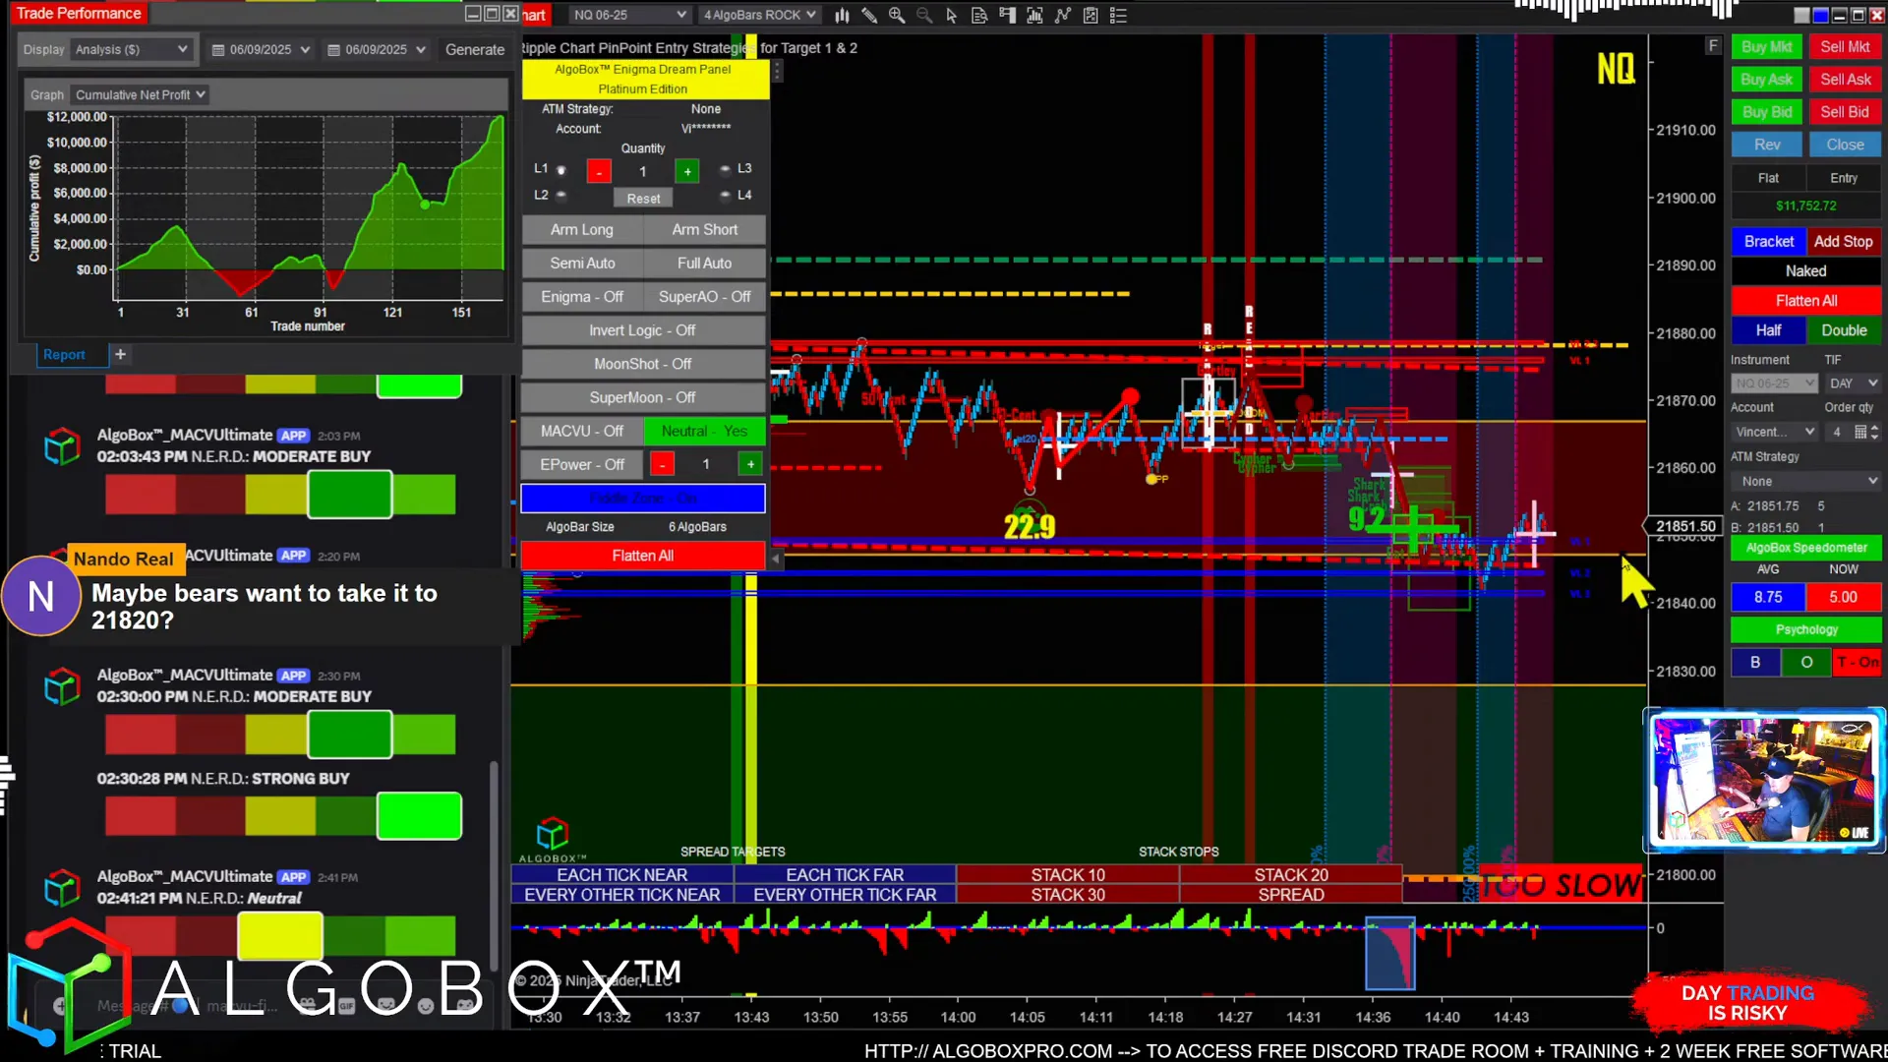Open the data series icon

click(1034, 15)
